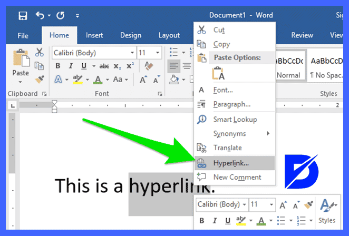The height and width of the screenshot is (236, 349).
Task: Choose Smart Lookup from context menu
Action: [x=235, y=120]
